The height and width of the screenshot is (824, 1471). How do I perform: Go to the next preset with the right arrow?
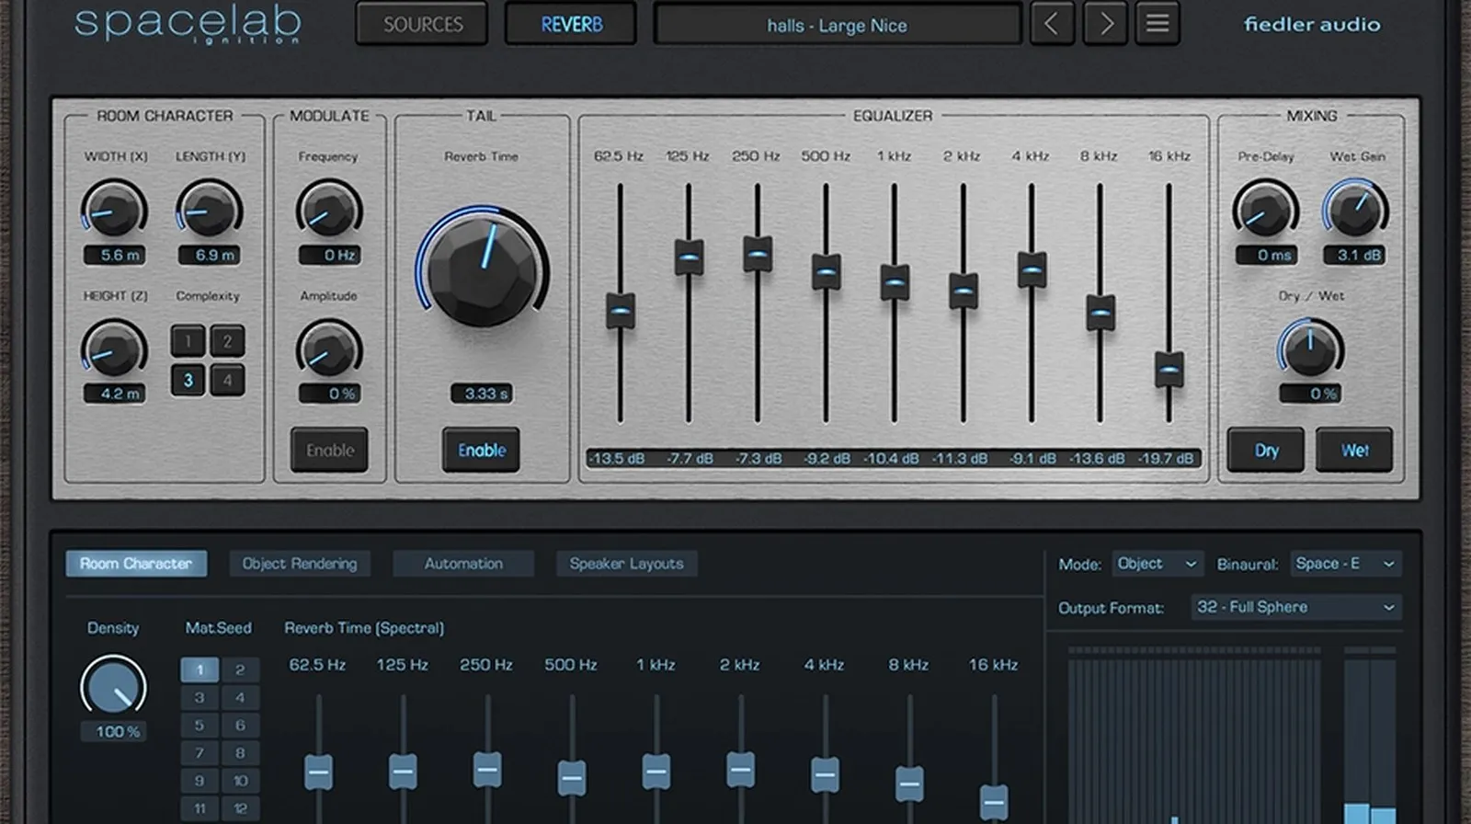(1105, 24)
